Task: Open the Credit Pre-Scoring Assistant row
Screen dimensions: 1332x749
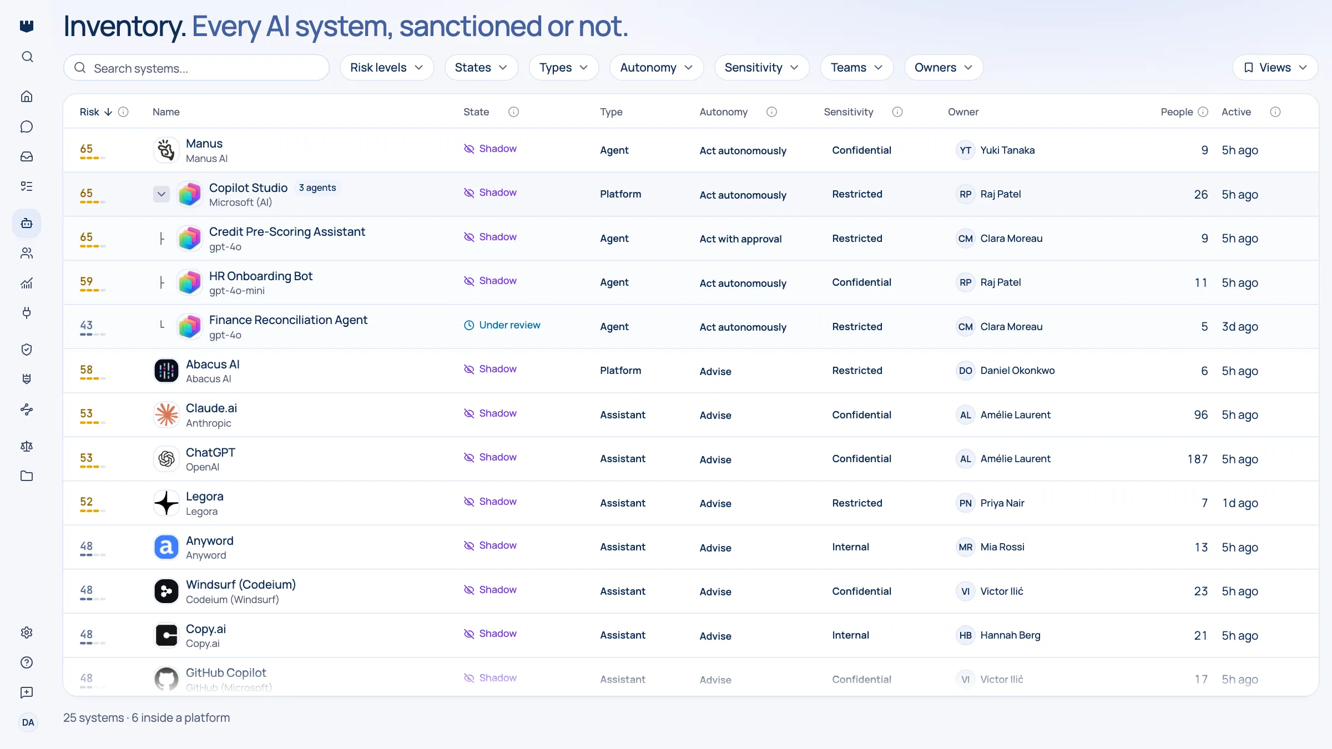Action: click(x=690, y=239)
